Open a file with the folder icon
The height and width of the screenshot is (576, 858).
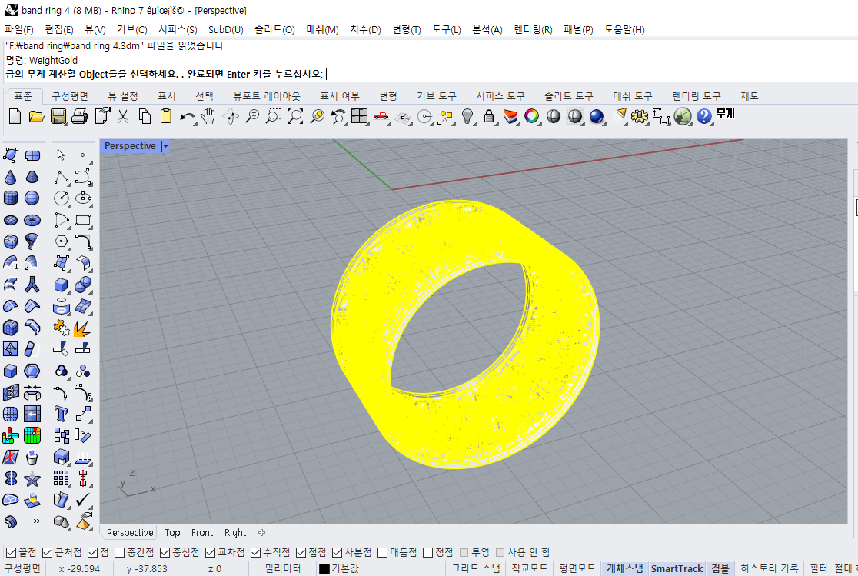tap(36, 116)
